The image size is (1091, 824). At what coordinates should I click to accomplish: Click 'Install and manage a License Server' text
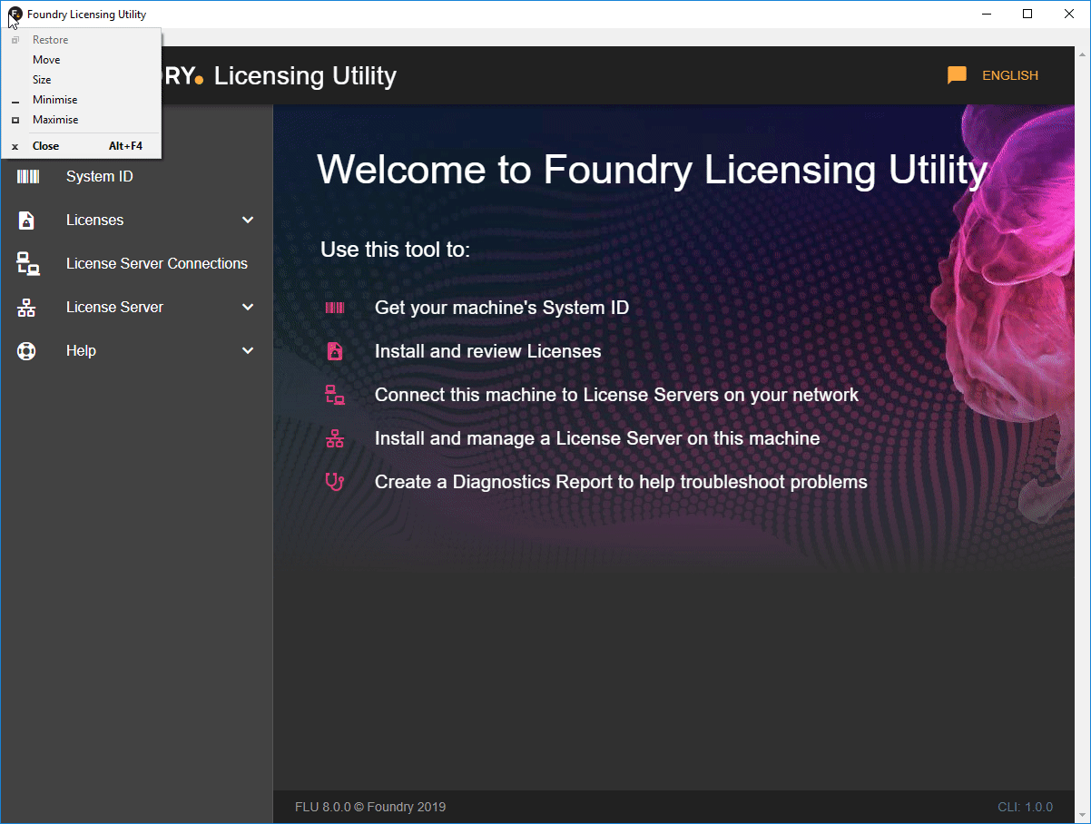[x=597, y=438]
